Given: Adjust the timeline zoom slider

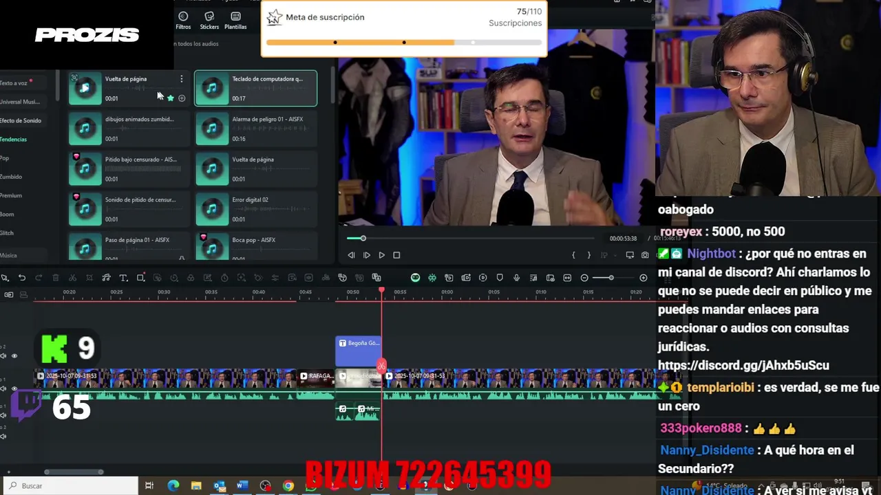Looking at the screenshot, I should [611, 278].
